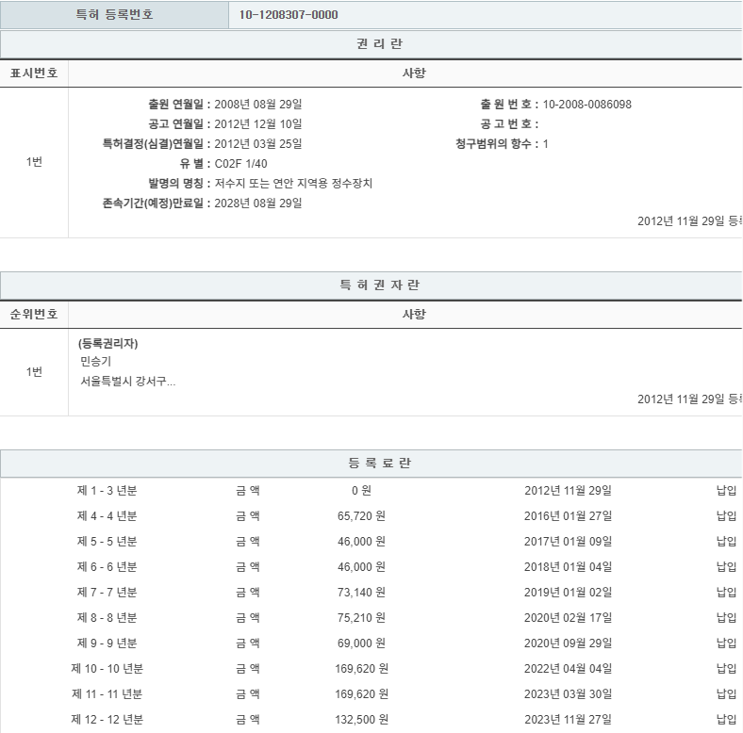Select payment date 2022년 04월 04일
This screenshot has height=733, width=743.
point(568,669)
